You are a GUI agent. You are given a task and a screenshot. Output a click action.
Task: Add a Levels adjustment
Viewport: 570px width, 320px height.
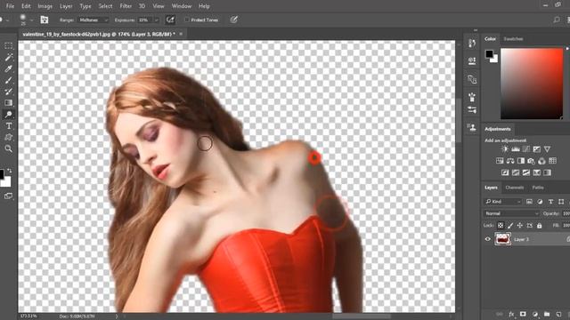pyautogui.click(x=516, y=149)
